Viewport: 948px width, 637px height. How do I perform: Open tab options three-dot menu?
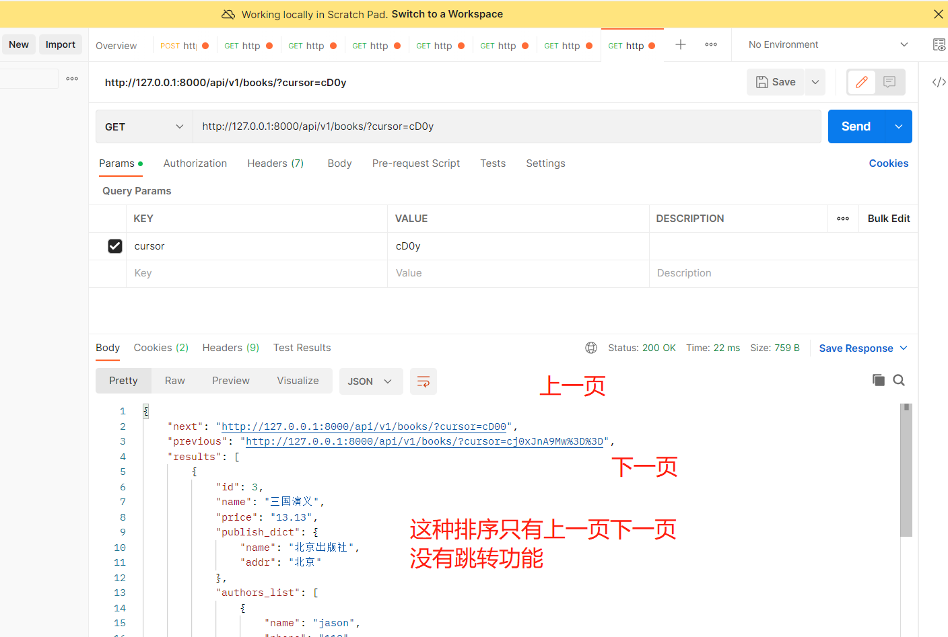coord(711,44)
